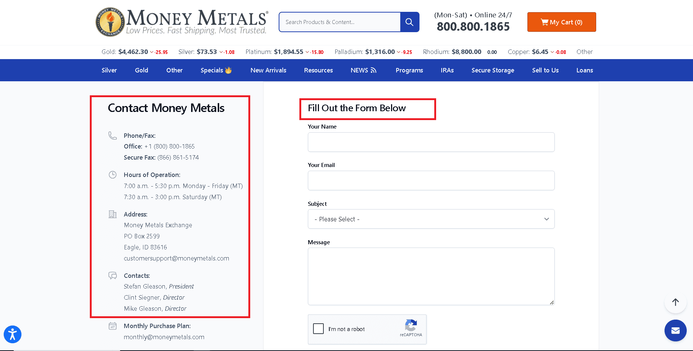Click the Office number +1 (800) 800-1865
693x351 pixels.
pyautogui.click(x=170, y=146)
